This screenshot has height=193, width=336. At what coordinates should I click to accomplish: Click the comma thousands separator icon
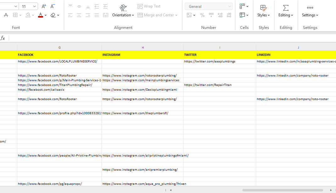(211, 15)
